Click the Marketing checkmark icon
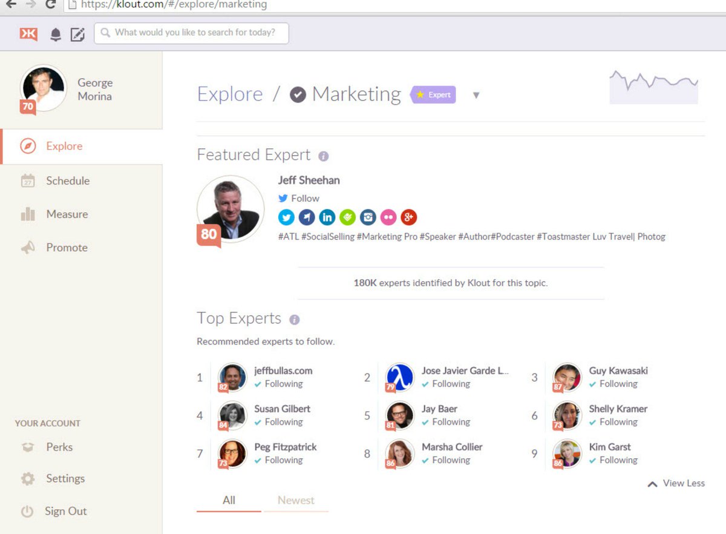The width and height of the screenshot is (726, 534). point(298,94)
